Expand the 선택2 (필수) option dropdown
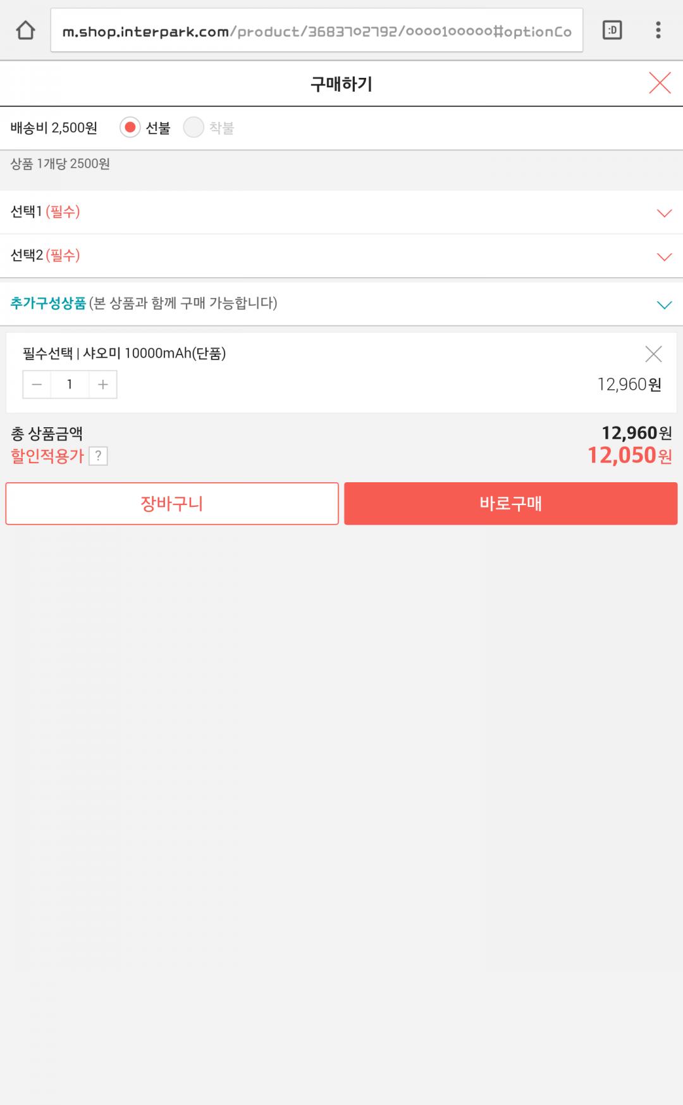683x1105 pixels. (x=664, y=256)
